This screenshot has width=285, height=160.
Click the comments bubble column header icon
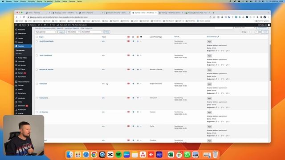tap(141, 37)
